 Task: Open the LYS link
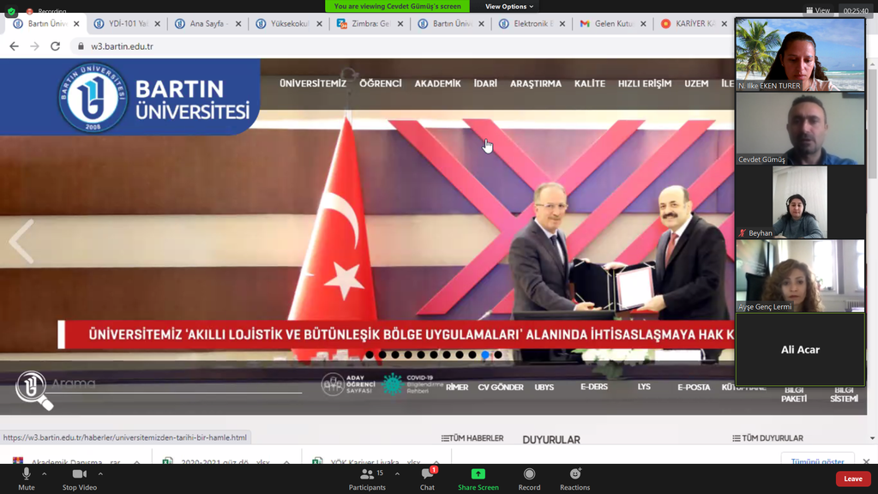pos(644,387)
